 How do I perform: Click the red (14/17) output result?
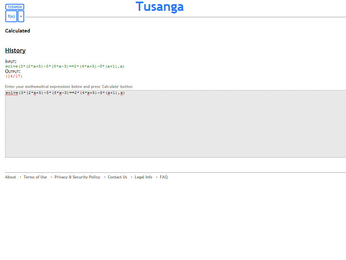pos(14,76)
